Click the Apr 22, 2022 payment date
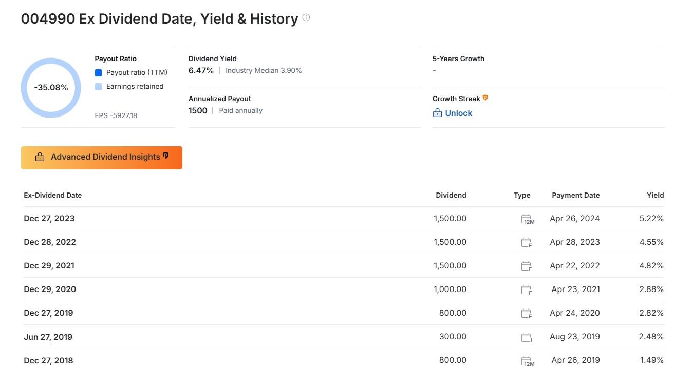 (x=575, y=266)
